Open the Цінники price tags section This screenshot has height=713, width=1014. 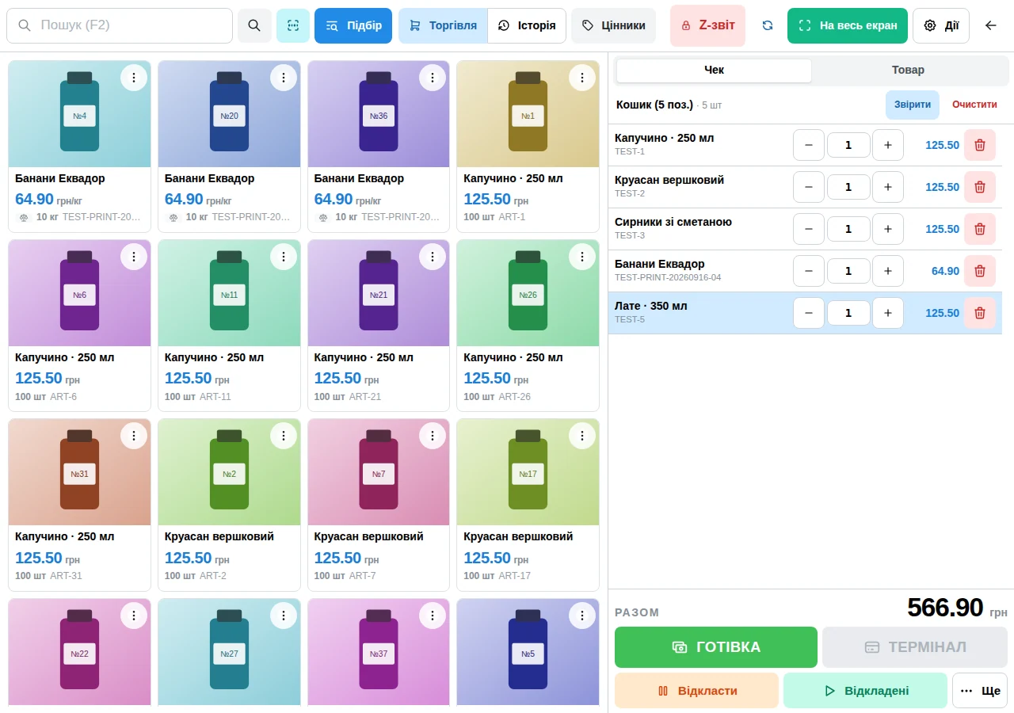pyautogui.click(x=613, y=25)
